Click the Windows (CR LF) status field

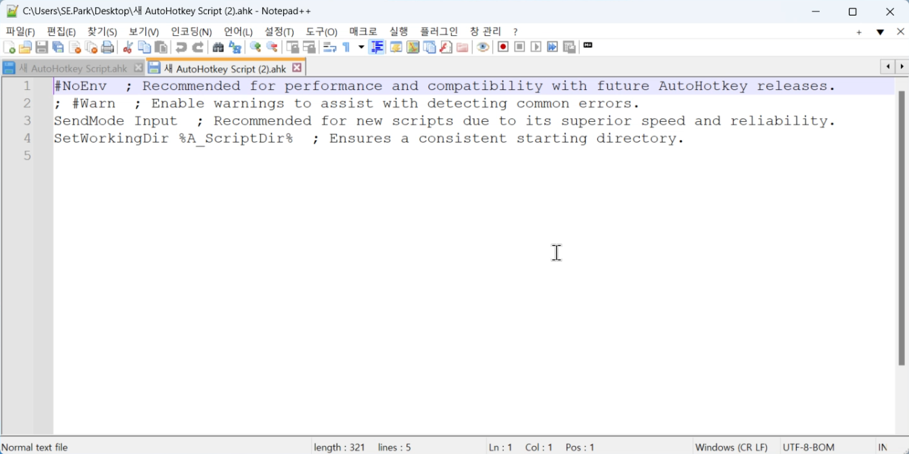pyautogui.click(x=732, y=447)
